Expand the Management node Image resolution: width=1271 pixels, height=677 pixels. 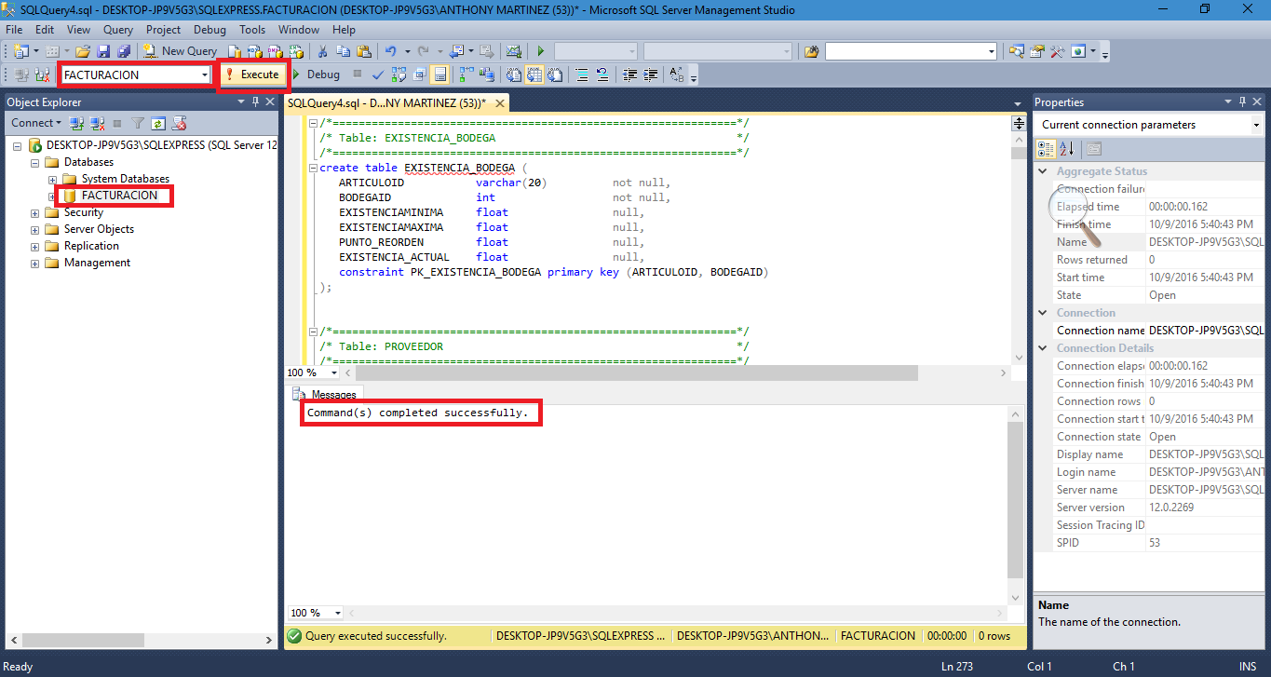pyautogui.click(x=35, y=263)
